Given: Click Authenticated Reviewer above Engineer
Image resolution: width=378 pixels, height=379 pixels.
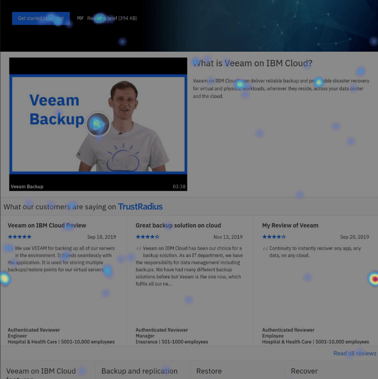Looking at the screenshot, I should [34, 330].
